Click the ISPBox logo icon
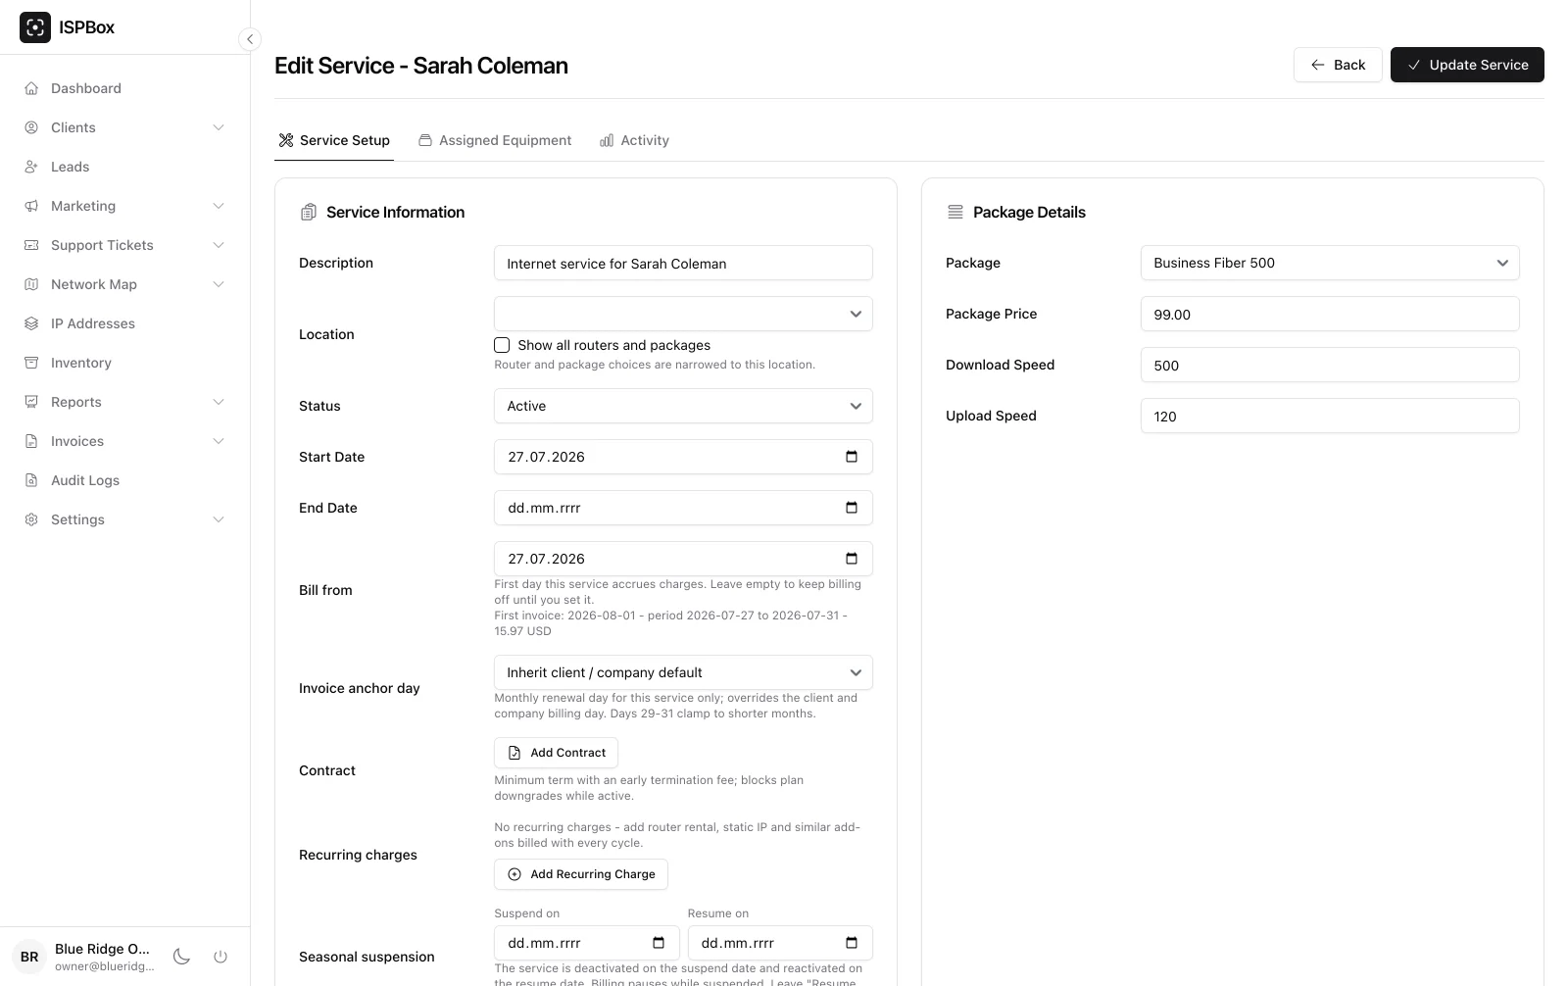This screenshot has width=1568, height=986. click(35, 27)
